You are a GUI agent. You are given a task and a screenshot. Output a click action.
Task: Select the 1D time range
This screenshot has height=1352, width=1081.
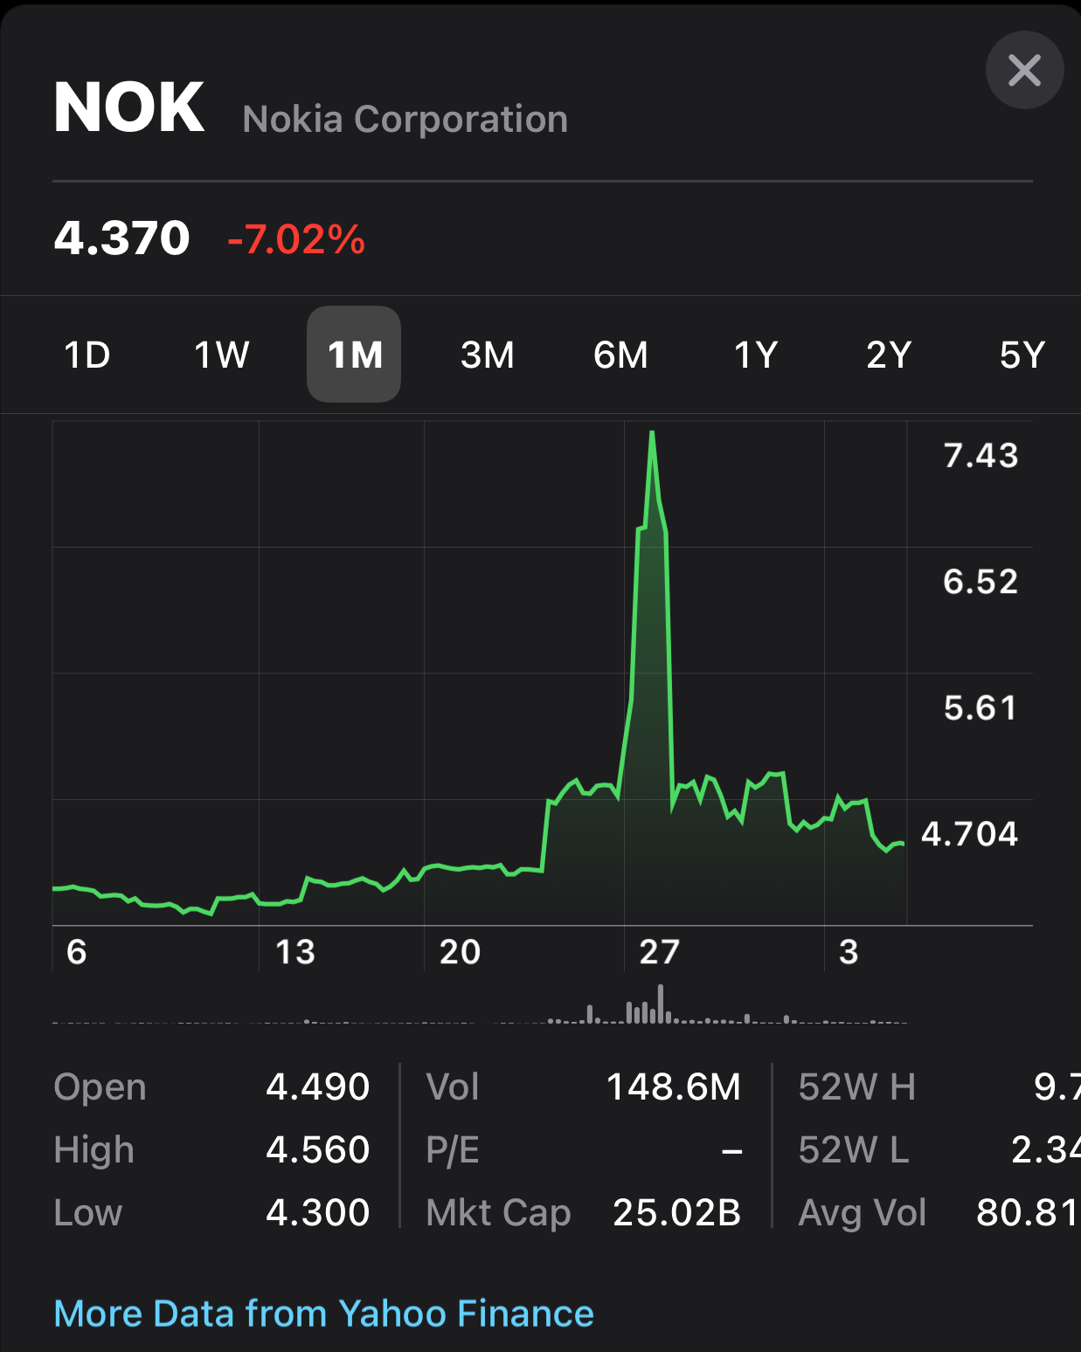pos(87,355)
